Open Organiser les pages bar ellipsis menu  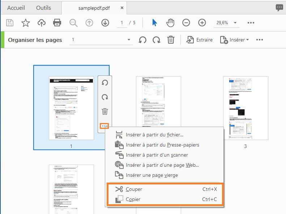point(259,40)
